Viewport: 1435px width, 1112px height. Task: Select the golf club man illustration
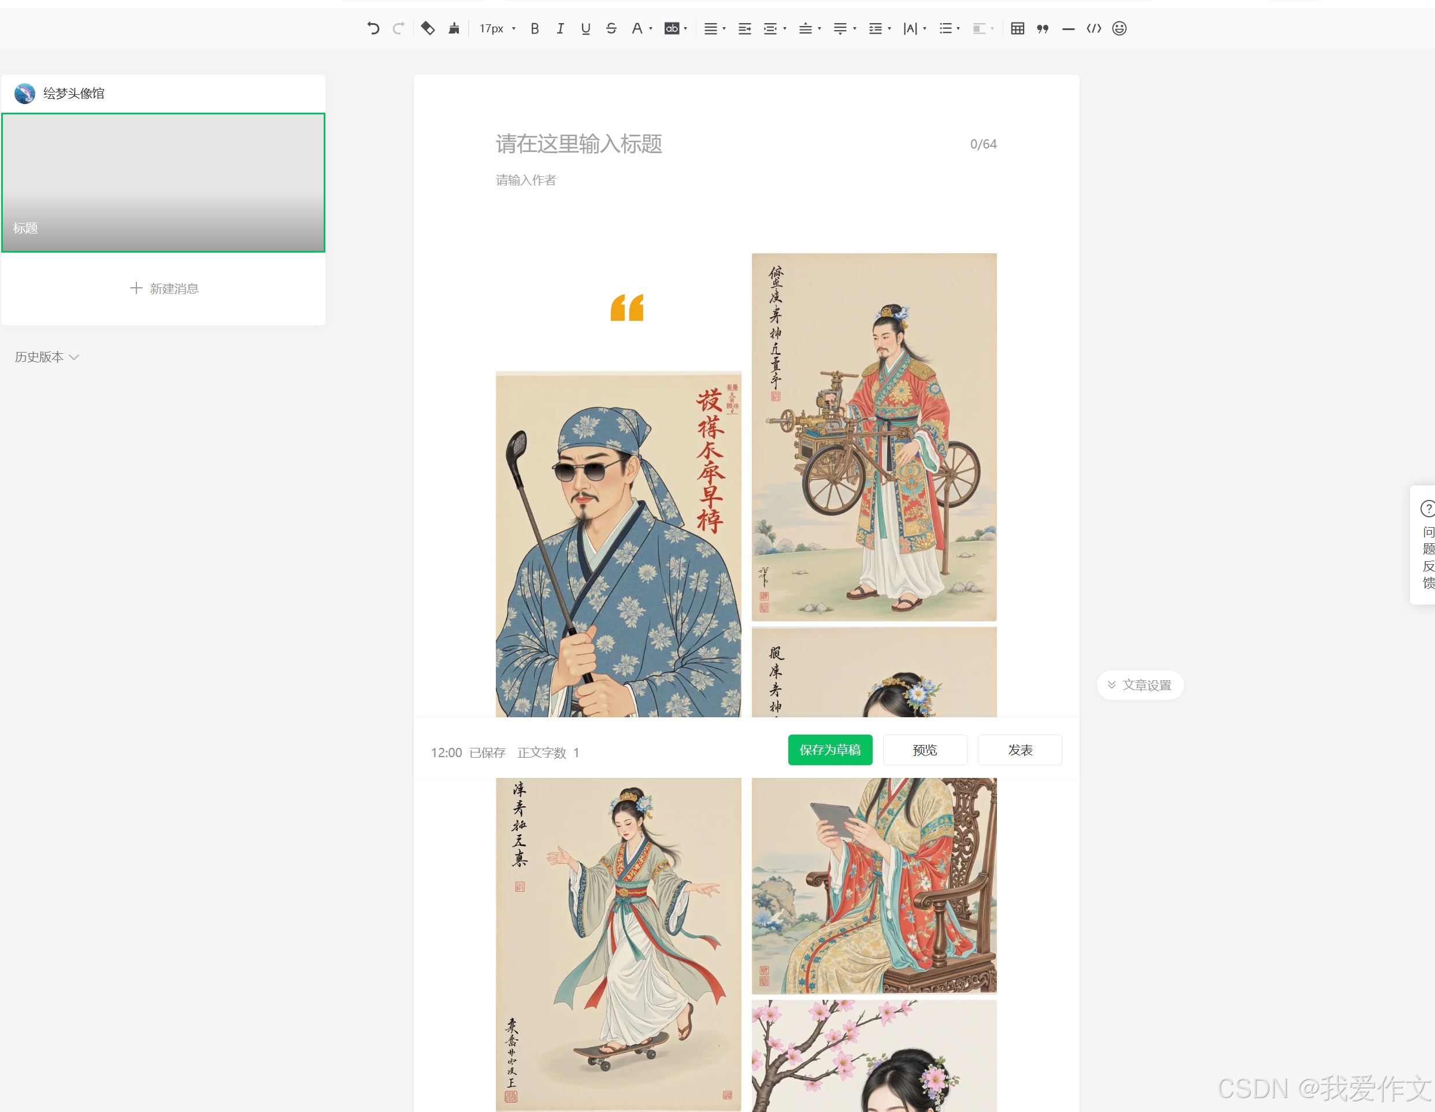[x=618, y=544]
